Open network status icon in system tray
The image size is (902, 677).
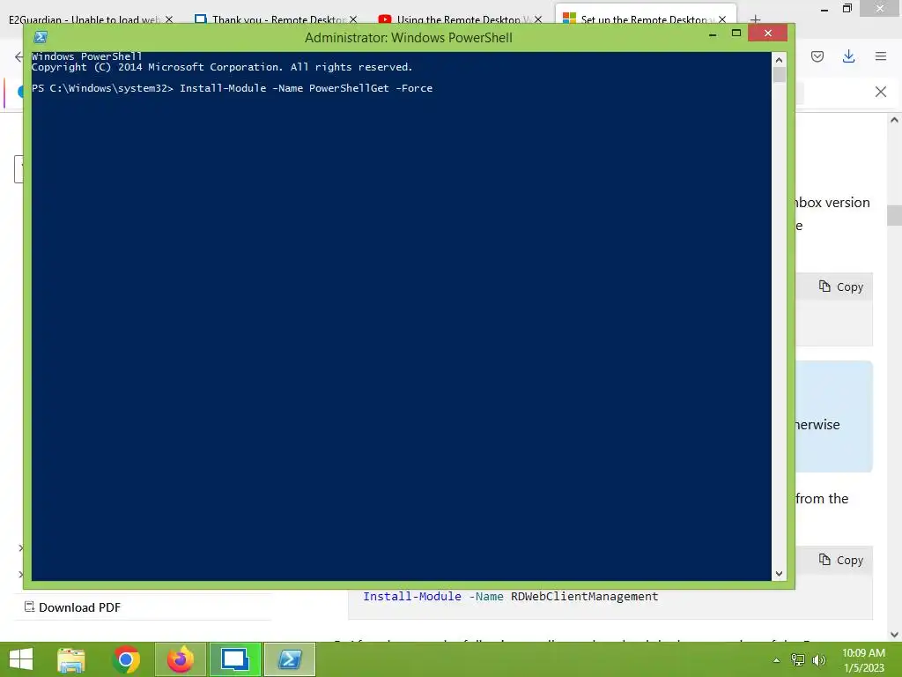point(798,660)
